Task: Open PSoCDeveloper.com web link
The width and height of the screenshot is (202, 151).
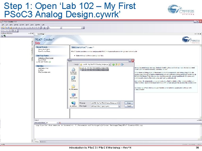Action: point(44,72)
